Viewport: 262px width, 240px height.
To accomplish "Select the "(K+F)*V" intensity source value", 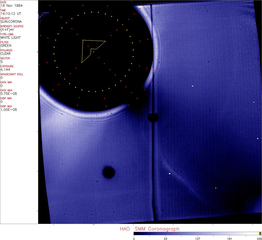I will (7, 29).
